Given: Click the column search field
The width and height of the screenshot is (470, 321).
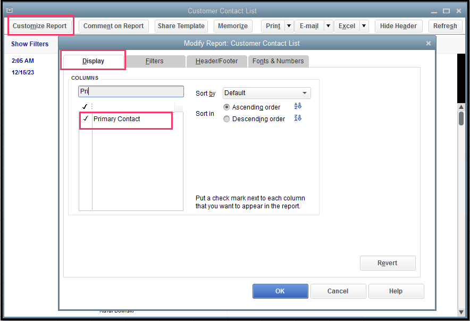Looking at the screenshot, I should click(131, 91).
